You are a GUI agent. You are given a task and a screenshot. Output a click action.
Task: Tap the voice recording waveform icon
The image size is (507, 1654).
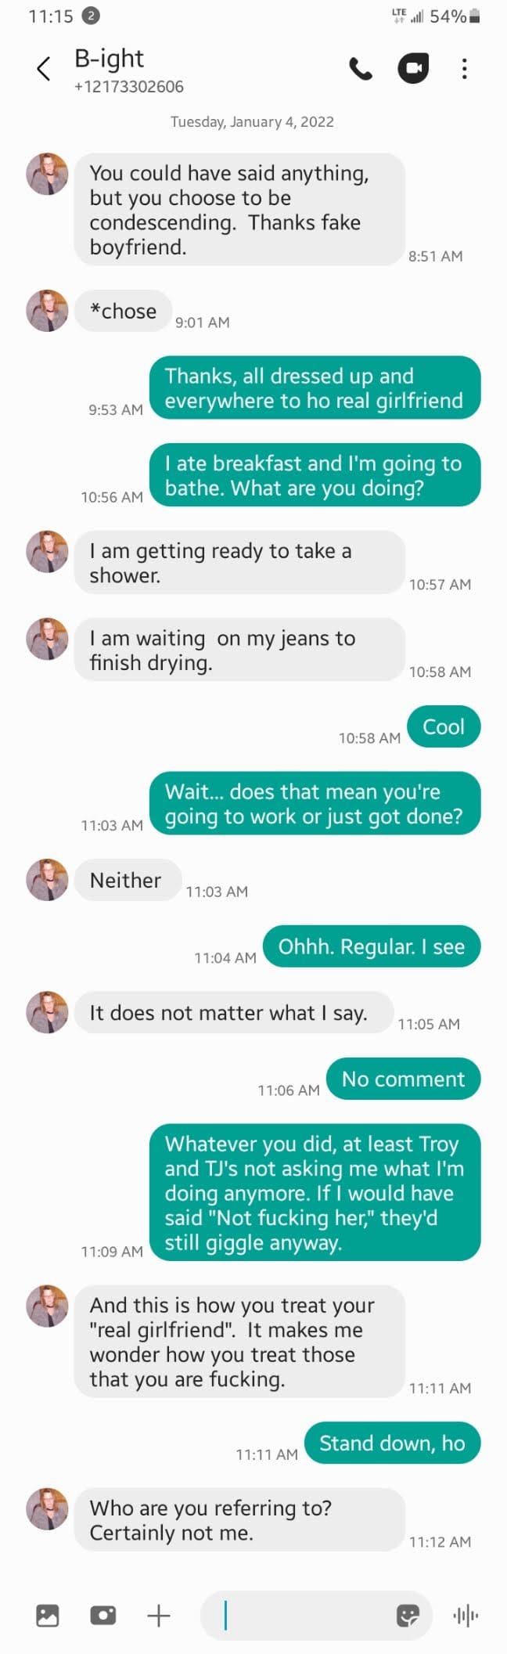point(466,1616)
